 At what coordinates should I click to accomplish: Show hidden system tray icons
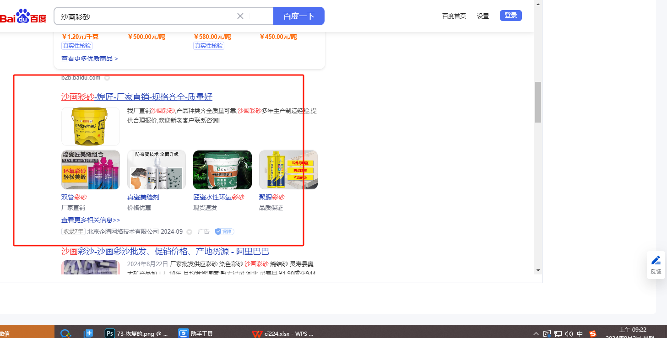537,333
